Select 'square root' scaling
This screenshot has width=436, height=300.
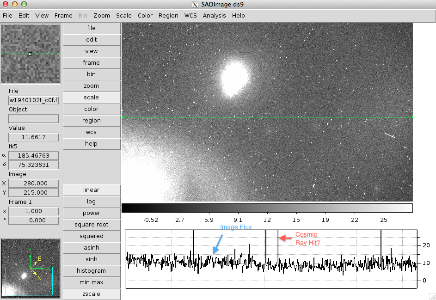point(92,225)
